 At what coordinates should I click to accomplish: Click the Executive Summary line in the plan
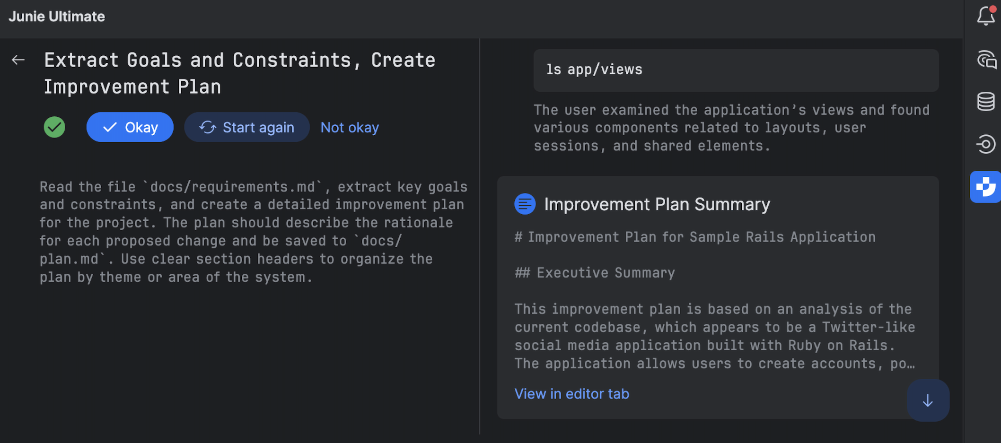click(x=595, y=273)
